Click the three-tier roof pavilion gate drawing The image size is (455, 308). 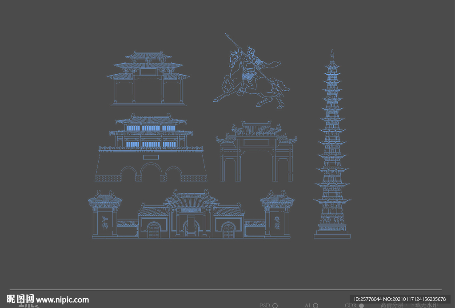coord(148,78)
